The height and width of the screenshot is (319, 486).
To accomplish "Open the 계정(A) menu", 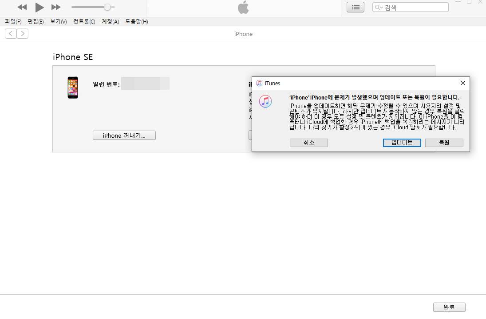I will coord(111,21).
